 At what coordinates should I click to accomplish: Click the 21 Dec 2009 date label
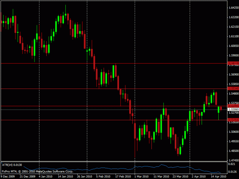[28, 176]
